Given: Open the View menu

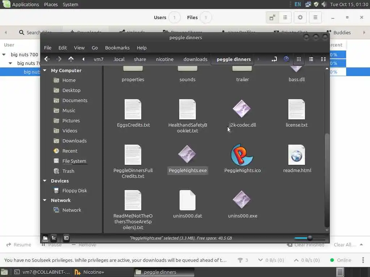Looking at the screenshot, I should pyautogui.click(x=79, y=48).
